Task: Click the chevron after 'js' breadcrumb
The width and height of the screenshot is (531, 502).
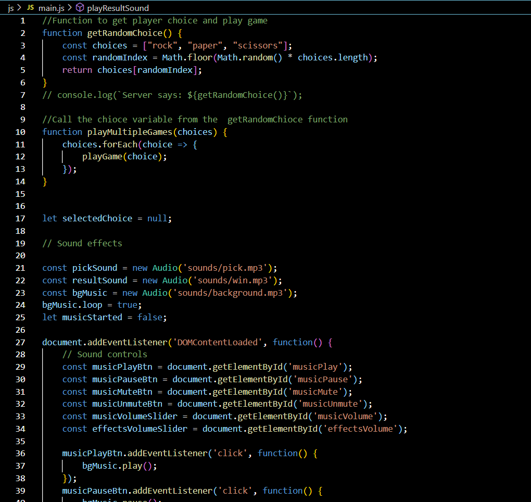Action: pyautogui.click(x=20, y=7)
